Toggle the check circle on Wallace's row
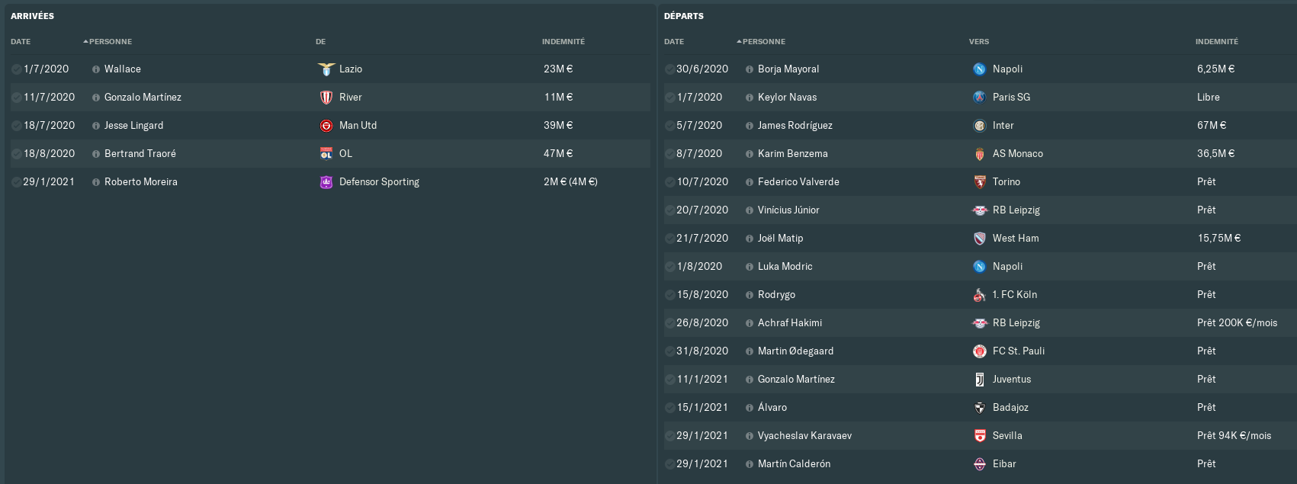The width and height of the screenshot is (1297, 484). tap(17, 69)
